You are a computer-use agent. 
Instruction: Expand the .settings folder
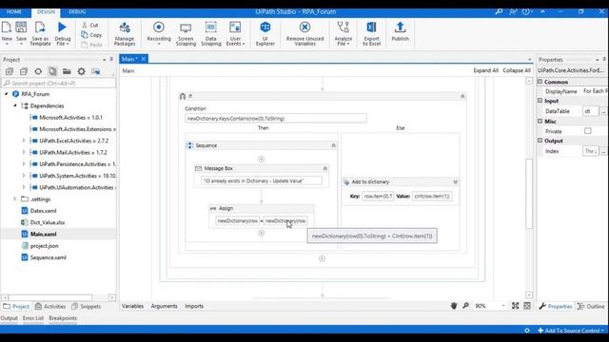[15, 199]
